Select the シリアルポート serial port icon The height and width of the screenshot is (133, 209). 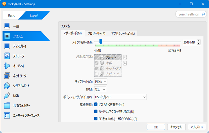[x=7, y=86]
